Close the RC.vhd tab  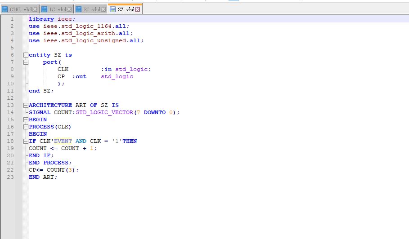coord(103,9)
